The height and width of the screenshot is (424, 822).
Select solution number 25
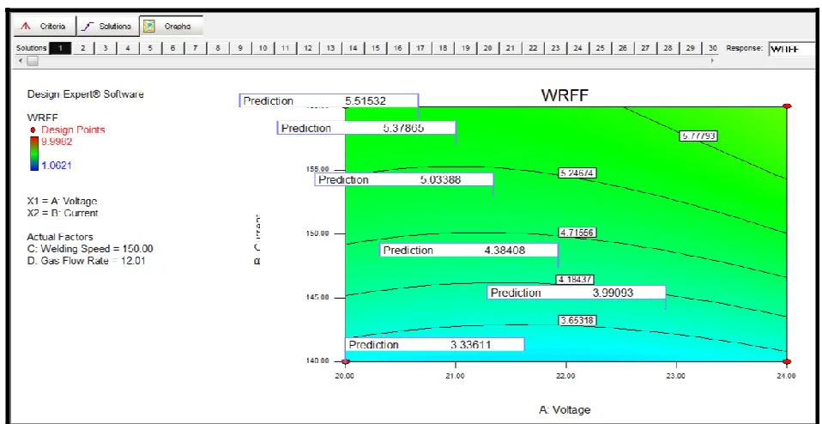pos(601,48)
